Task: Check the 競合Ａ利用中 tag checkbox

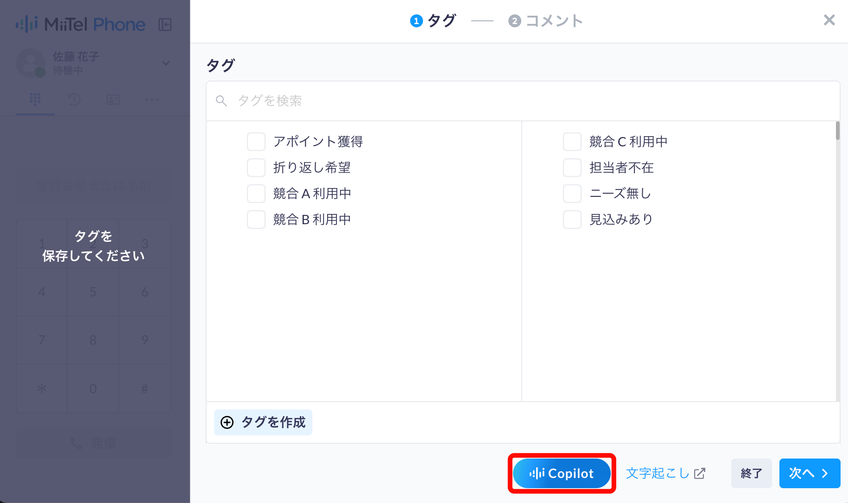Action: coord(256,194)
